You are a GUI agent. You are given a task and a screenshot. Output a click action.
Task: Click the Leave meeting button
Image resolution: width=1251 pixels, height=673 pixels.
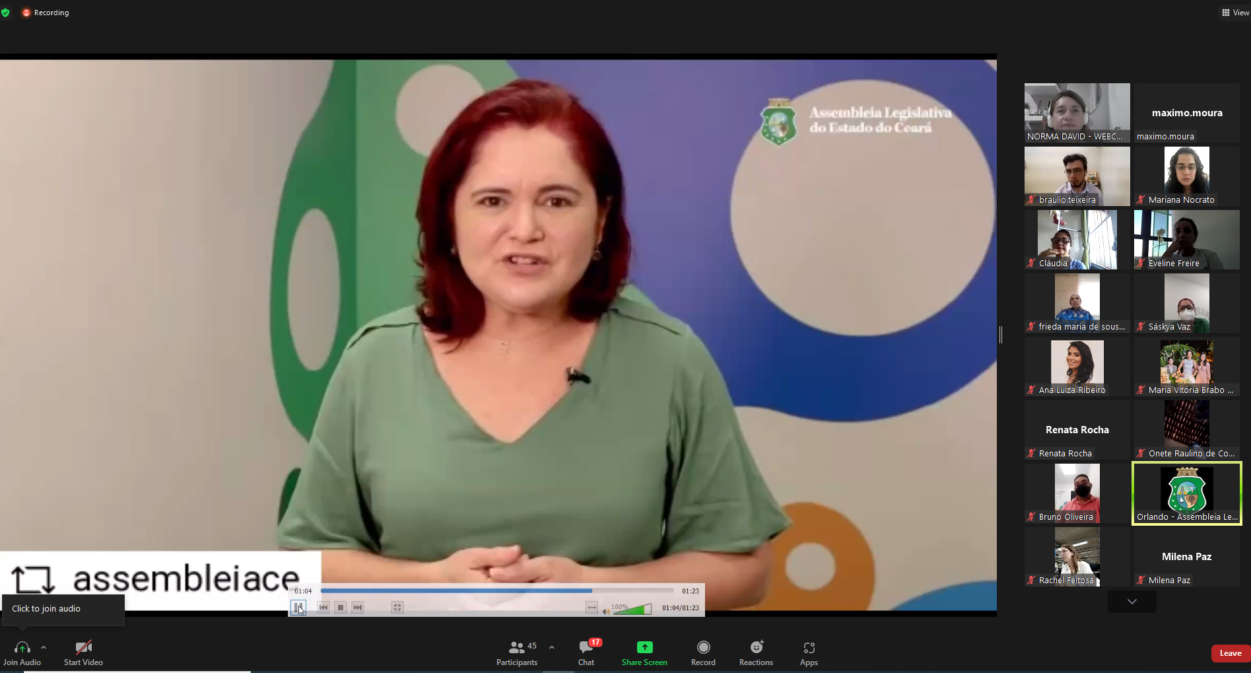coord(1230,653)
